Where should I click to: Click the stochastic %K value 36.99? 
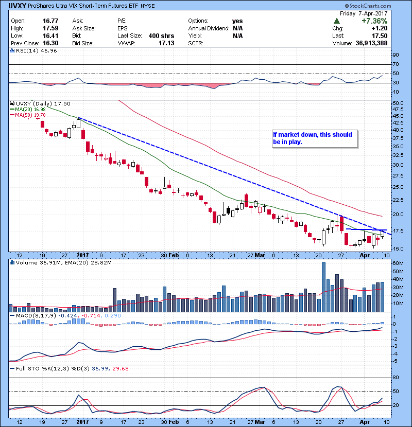(99, 368)
